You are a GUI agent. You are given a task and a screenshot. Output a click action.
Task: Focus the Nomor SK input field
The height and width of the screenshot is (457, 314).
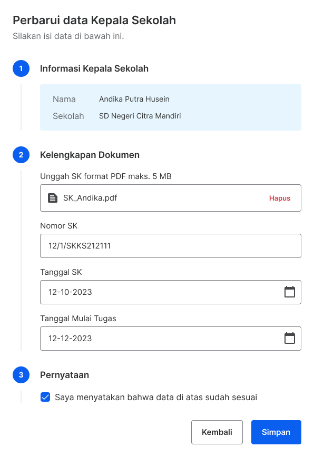tap(171, 246)
